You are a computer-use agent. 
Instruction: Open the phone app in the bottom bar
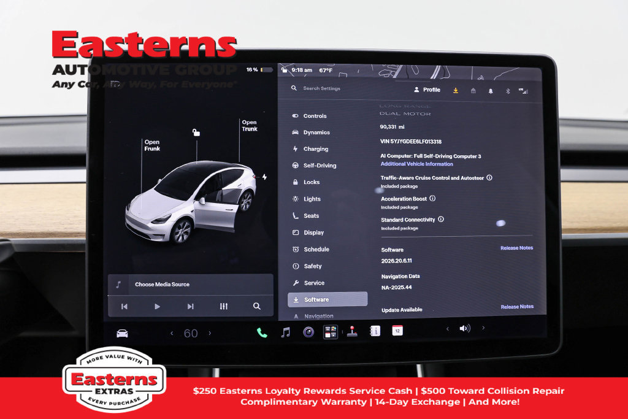coord(262,333)
